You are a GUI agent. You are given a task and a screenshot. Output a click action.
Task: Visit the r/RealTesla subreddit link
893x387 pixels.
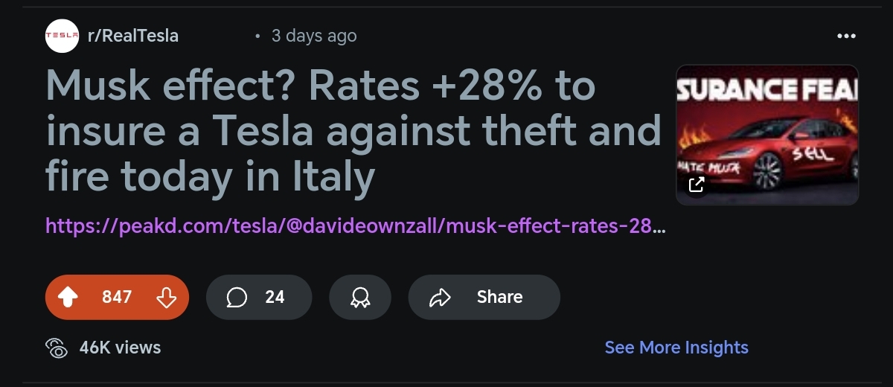133,36
